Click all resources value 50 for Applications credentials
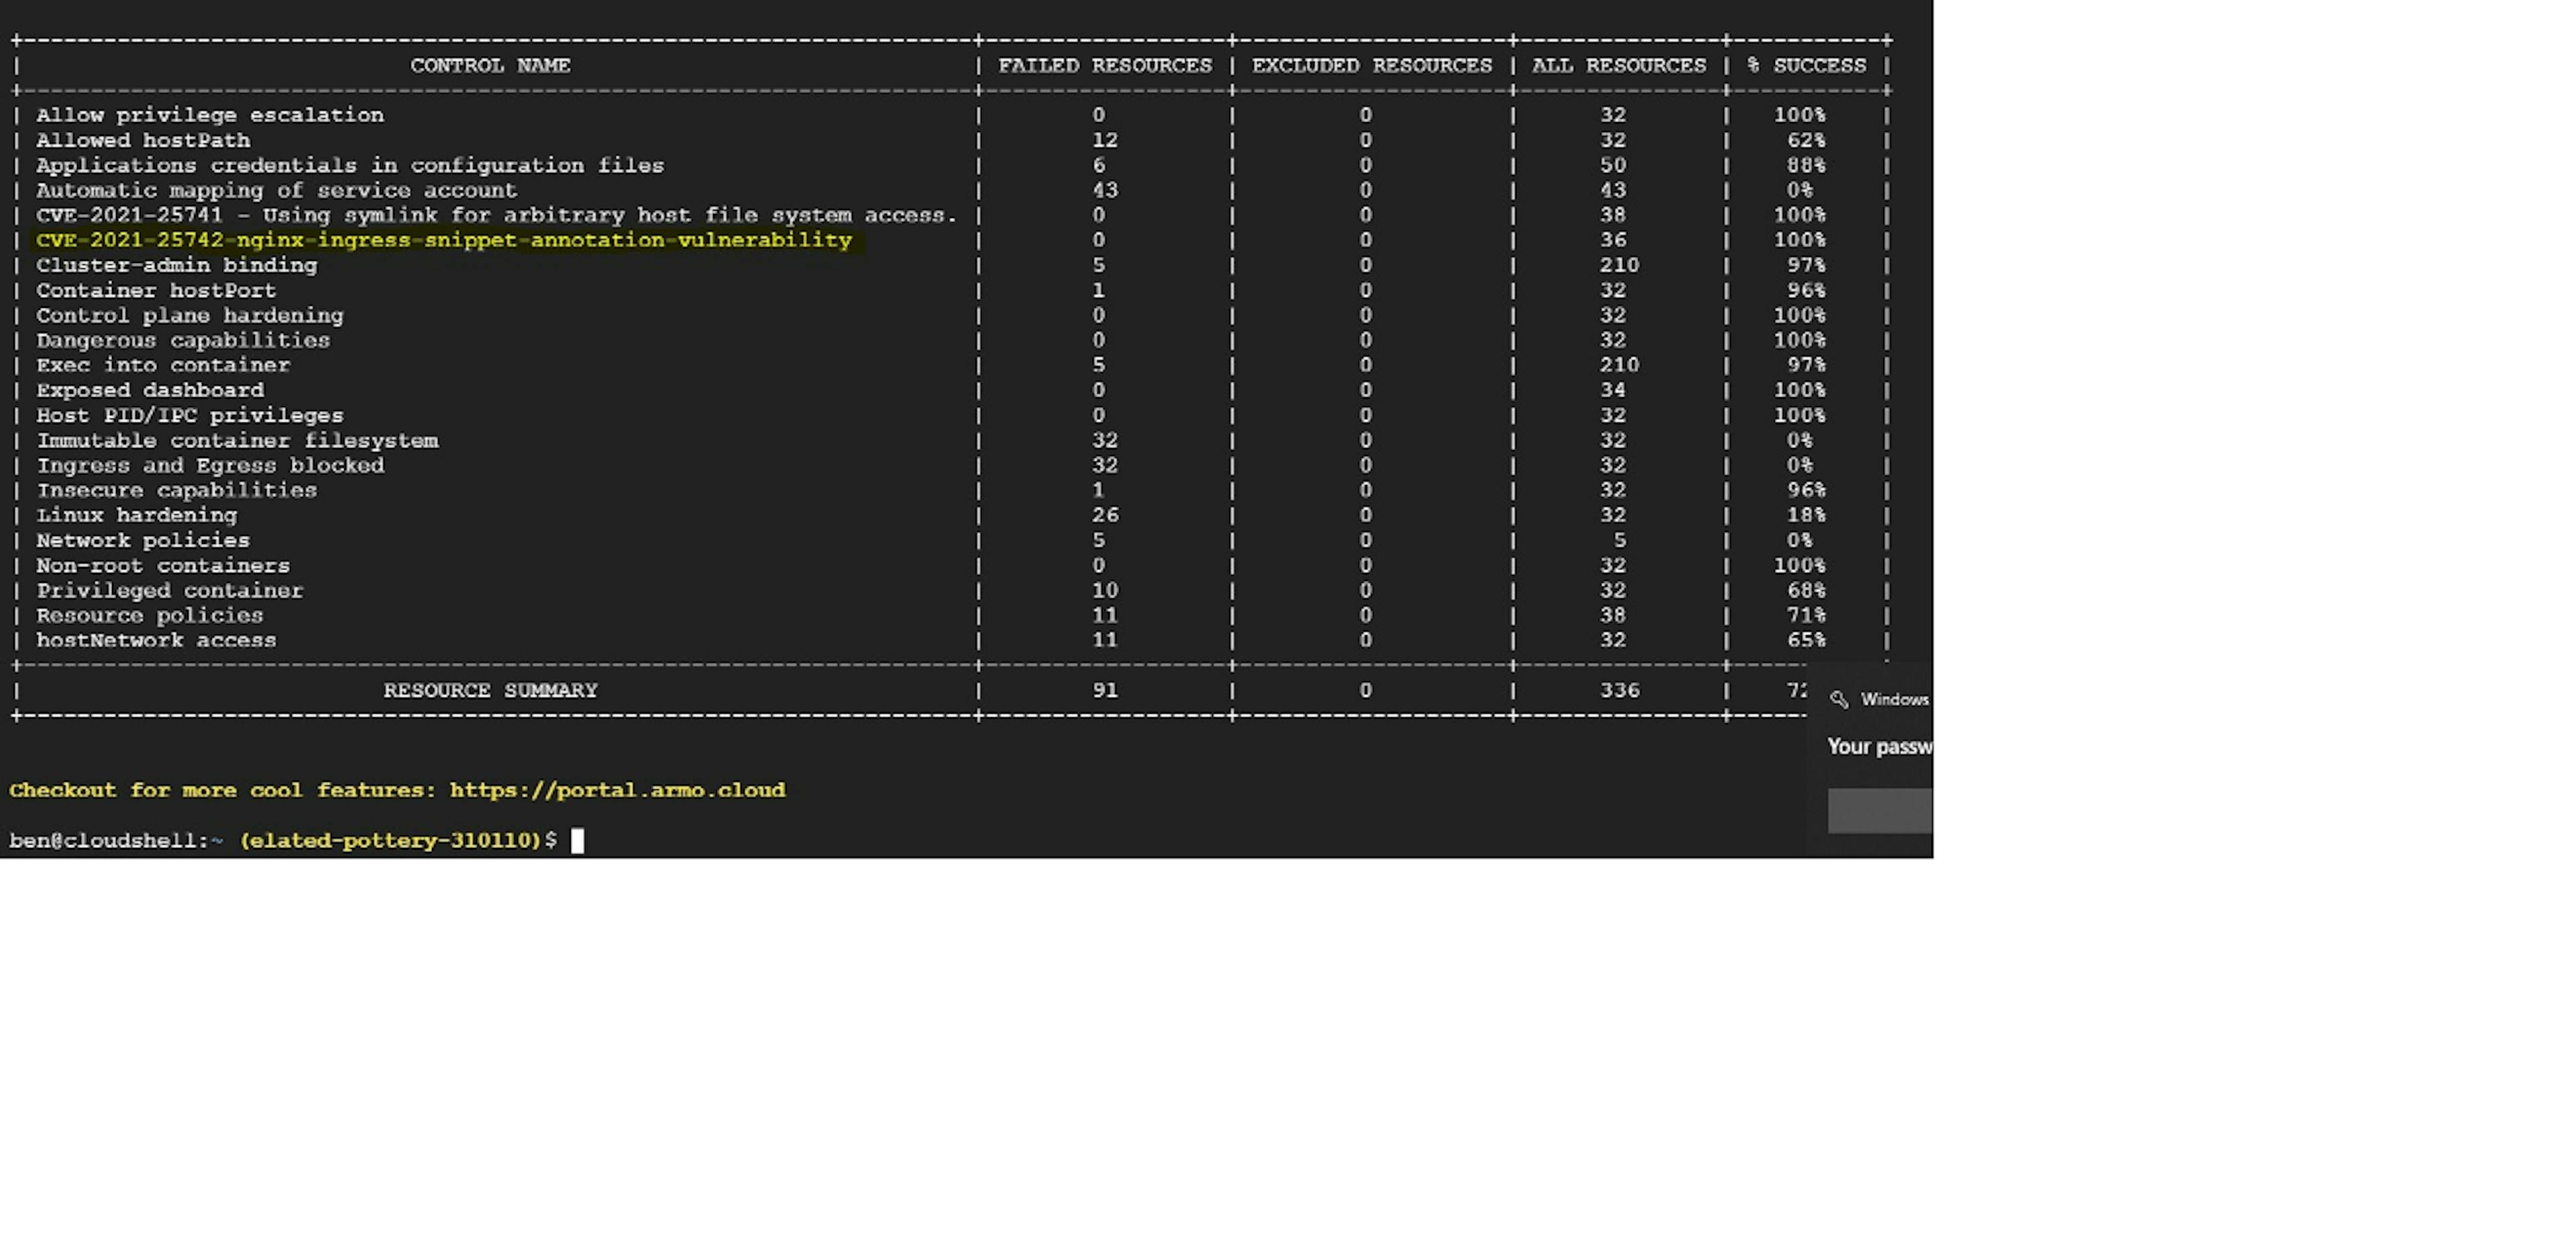 [x=1613, y=165]
